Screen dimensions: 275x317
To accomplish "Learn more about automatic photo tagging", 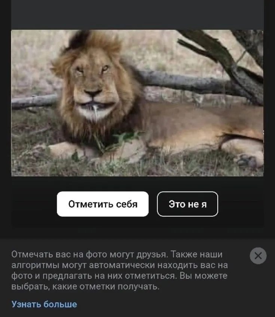I will coord(44,304).
